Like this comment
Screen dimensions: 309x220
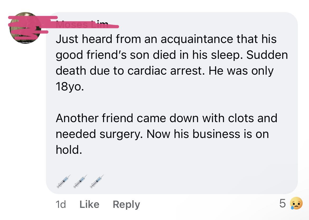pyautogui.click(x=89, y=204)
